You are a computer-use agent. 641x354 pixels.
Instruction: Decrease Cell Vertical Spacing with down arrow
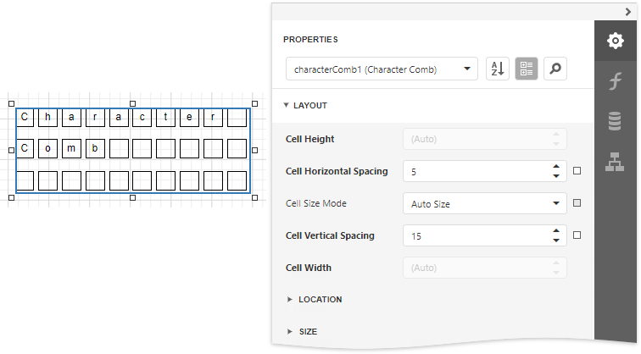point(555,241)
